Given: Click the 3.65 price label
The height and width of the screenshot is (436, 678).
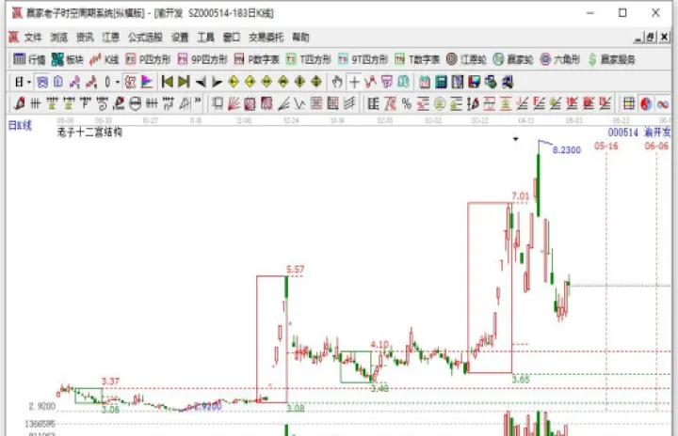Looking at the screenshot, I should click(x=521, y=380).
